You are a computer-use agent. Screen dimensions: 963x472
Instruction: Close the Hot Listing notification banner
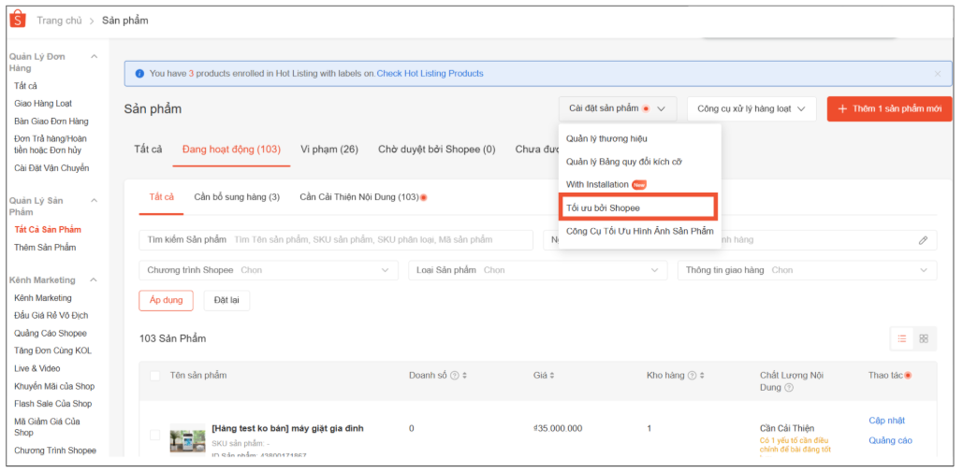click(x=937, y=74)
